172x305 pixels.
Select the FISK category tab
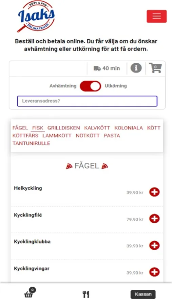(x=38, y=128)
